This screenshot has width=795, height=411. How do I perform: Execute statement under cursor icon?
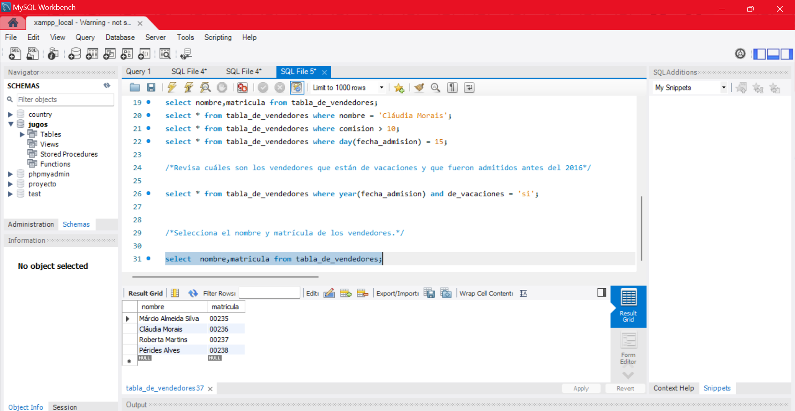[188, 88]
